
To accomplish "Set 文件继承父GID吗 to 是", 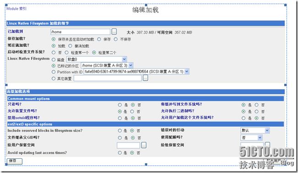I will [x=120, y=138].
